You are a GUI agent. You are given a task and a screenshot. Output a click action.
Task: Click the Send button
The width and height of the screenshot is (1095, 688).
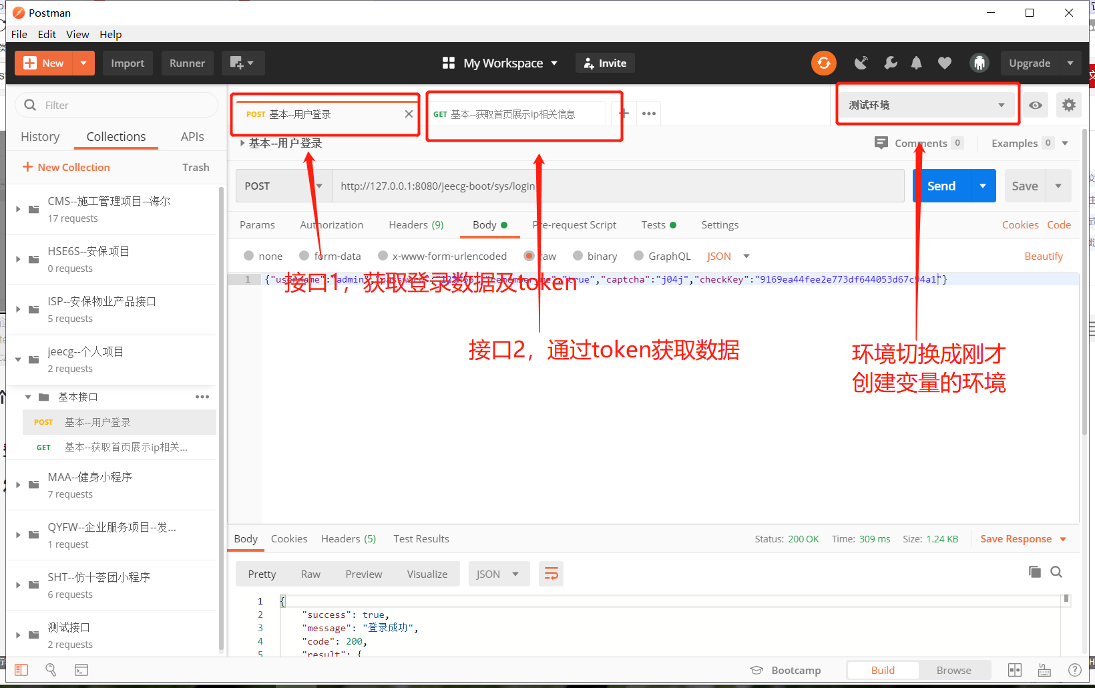941,186
